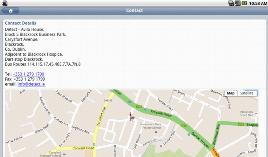Click the signal strength bars icon
Image resolution: width=268 pixels, height=157 pixels.
238,3
